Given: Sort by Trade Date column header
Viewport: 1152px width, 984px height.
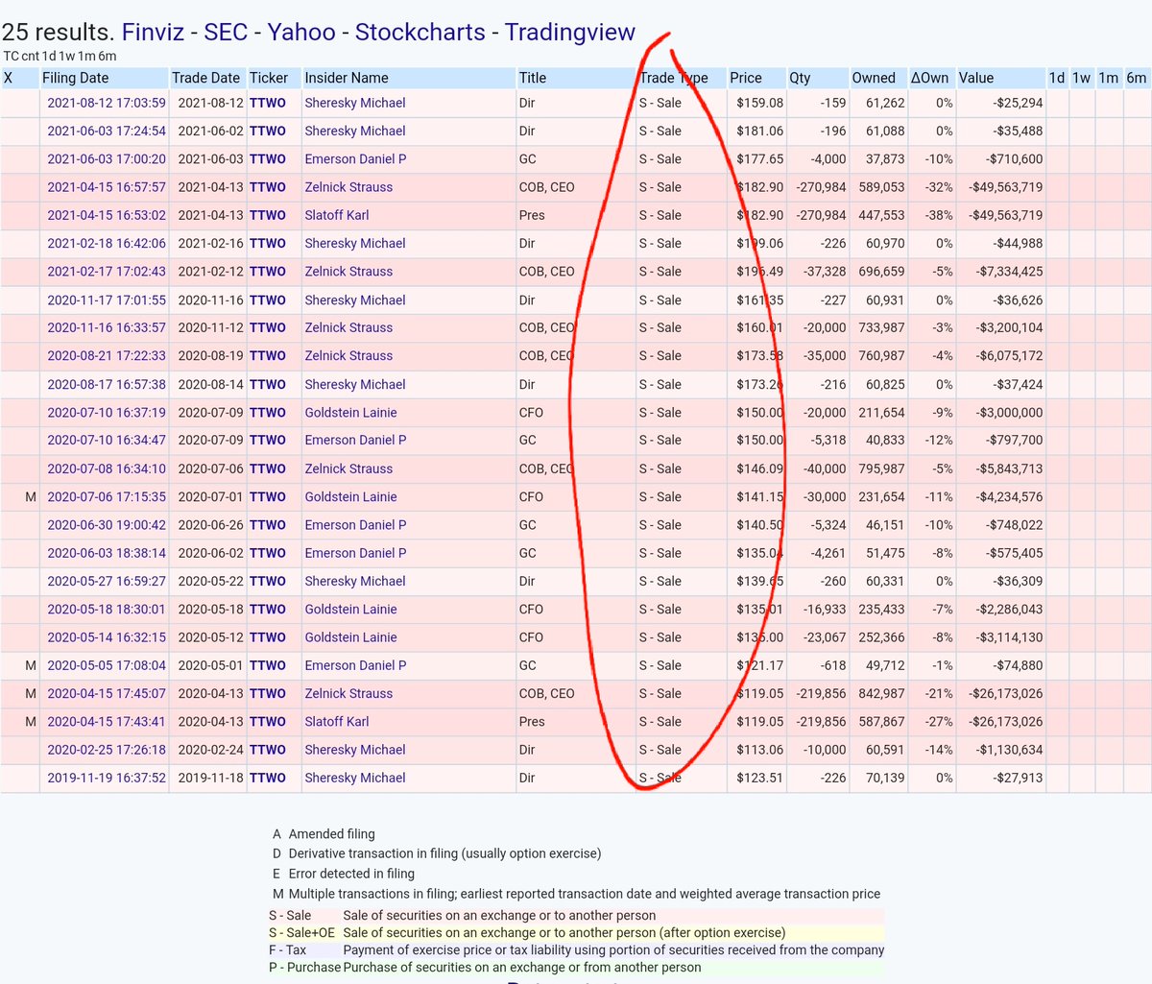Looking at the screenshot, I should 205,78.
